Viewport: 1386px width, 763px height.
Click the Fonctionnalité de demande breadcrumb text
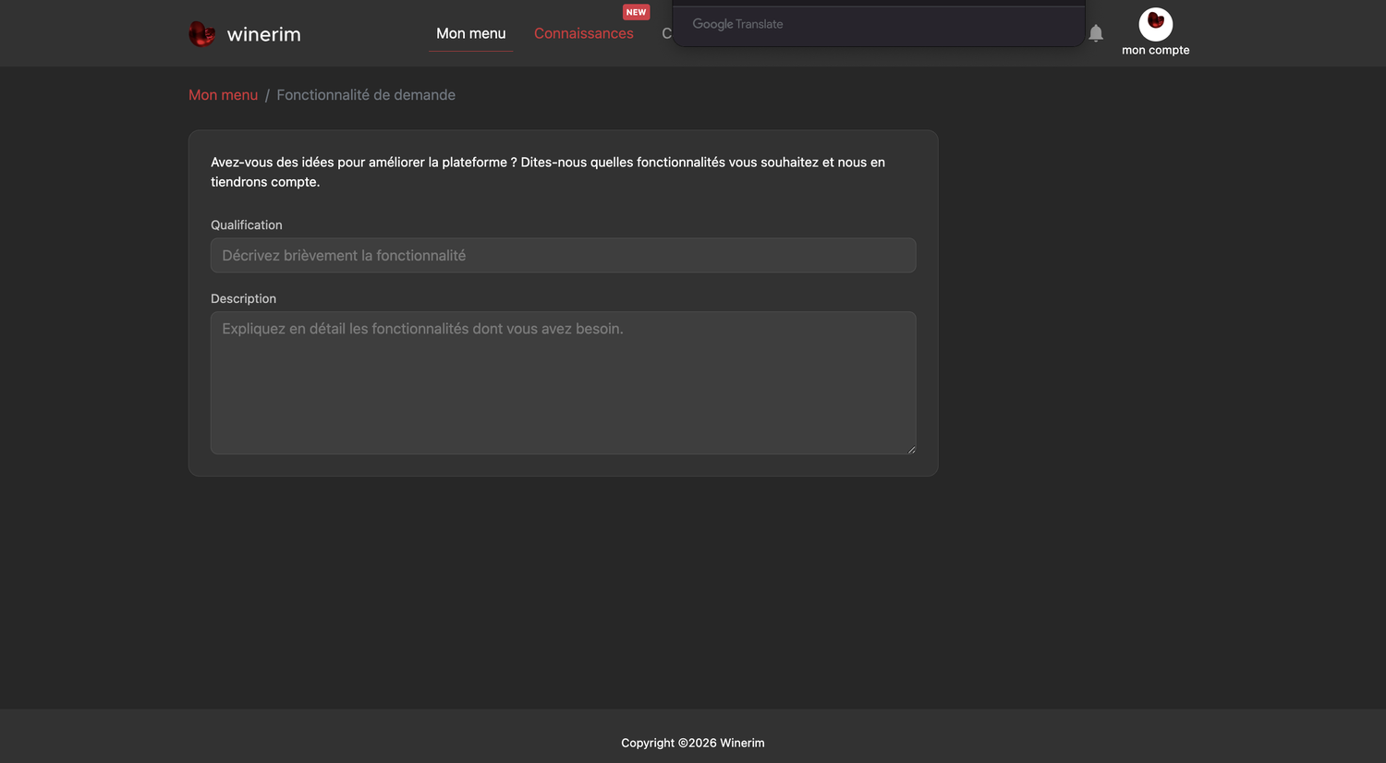coord(366,95)
